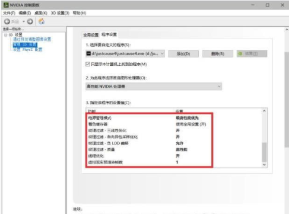Open the back history dropdown arrow
Image resolution: width=289 pixels, height=214 pixels.
coord(24,21)
